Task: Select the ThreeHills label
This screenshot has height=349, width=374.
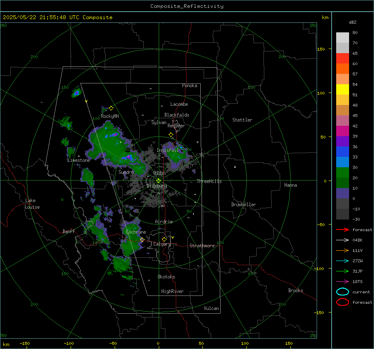Action: coord(209,181)
